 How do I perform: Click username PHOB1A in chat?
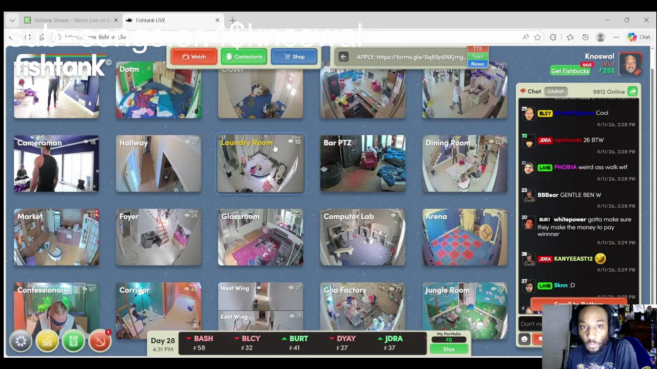tap(565, 167)
